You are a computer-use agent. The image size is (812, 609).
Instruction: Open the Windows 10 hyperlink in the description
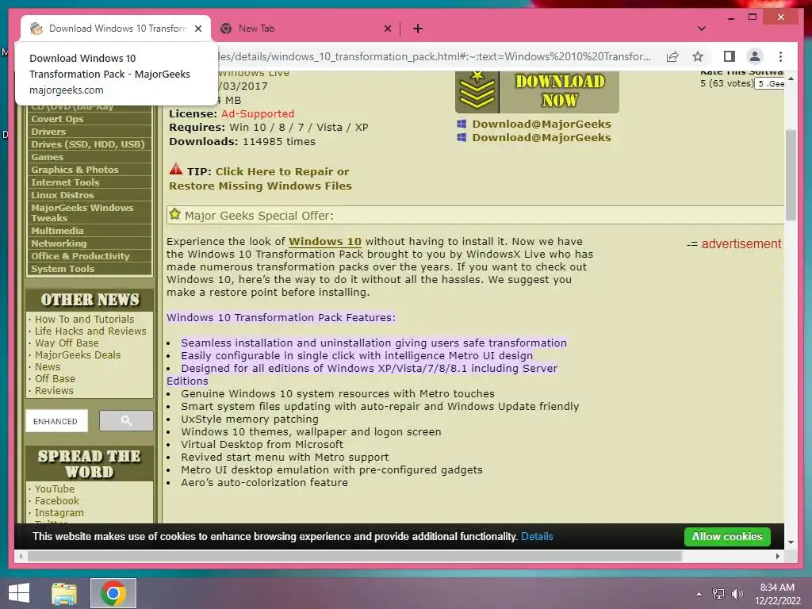pyautogui.click(x=324, y=241)
